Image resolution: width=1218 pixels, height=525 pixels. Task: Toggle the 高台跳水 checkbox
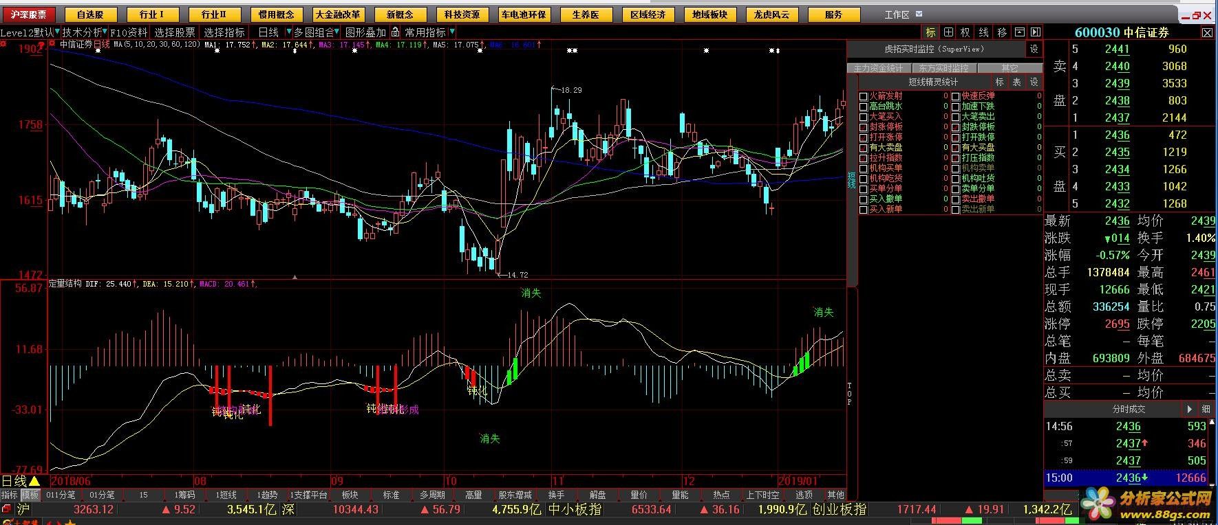tap(864, 107)
